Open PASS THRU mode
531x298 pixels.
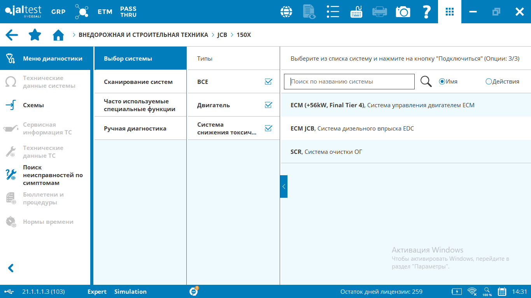128,12
